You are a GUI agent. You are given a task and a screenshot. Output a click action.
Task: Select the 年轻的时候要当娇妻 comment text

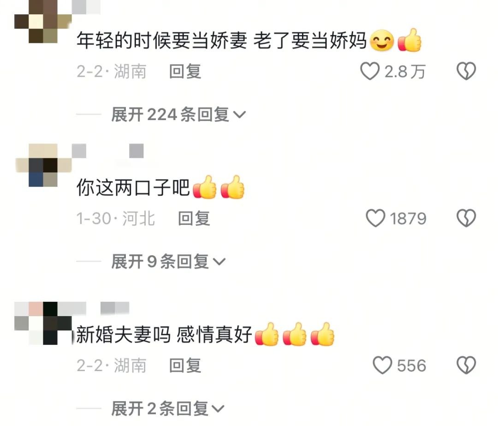tap(162, 41)
